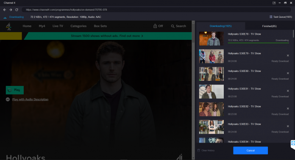295x160 pixels.
Task: Open the Task Queue list icon
Action: coord(271,17)
